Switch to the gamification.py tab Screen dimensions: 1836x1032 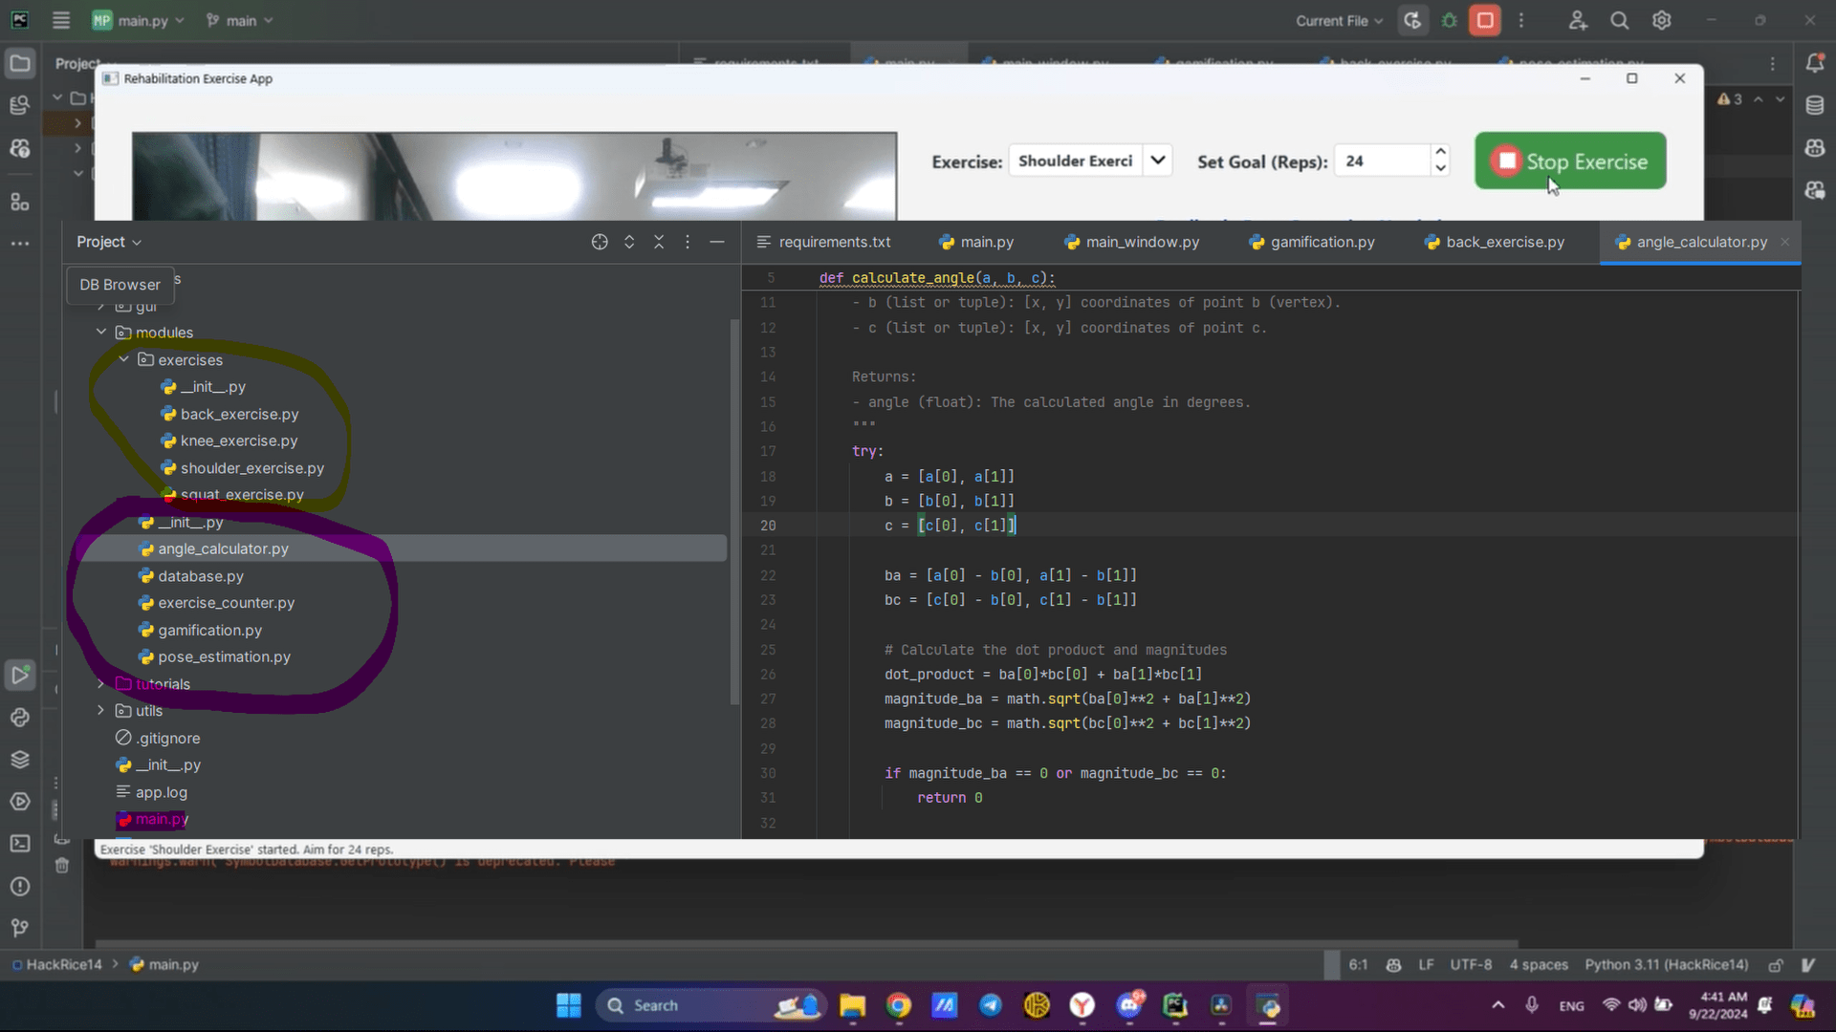point(1322,242)
